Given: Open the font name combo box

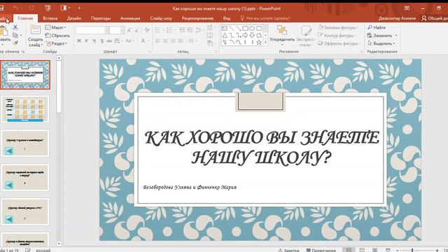Looking at the screenshot, I should click(x=92, y=30).
